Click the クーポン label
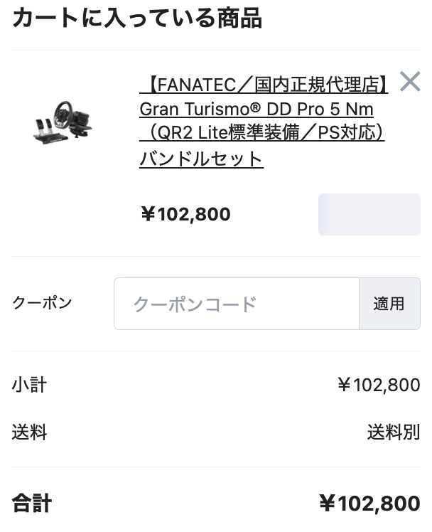This screenshot has width=432, height=532. click(42, 303)
